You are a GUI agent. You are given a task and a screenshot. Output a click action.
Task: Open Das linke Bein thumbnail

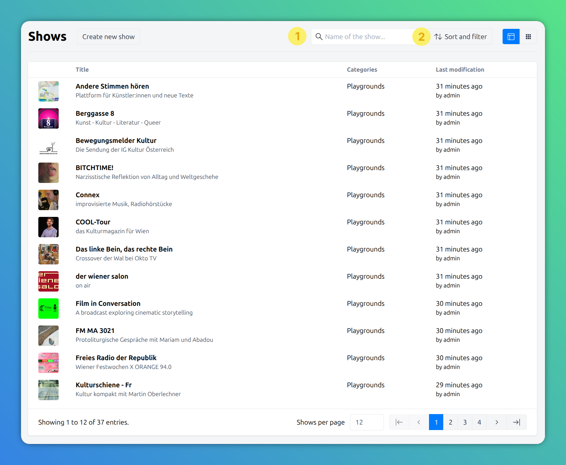48,254
